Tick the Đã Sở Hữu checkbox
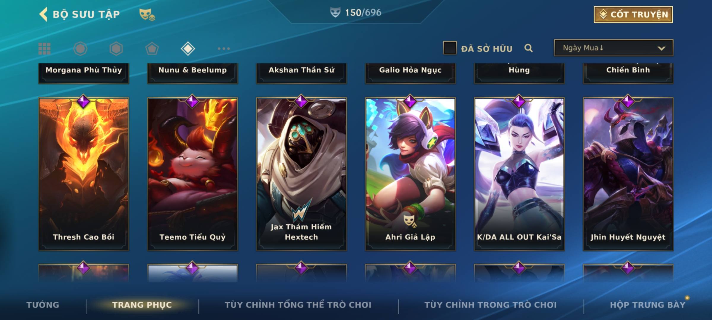Screen dimensions: 712x320 click(450, 48)
